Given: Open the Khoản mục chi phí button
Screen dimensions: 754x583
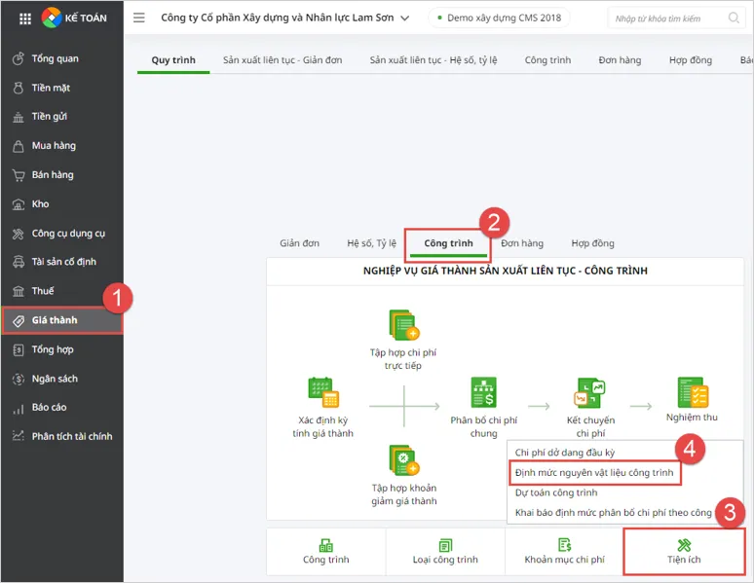Looking at the screenshot, I should (564, 551).
